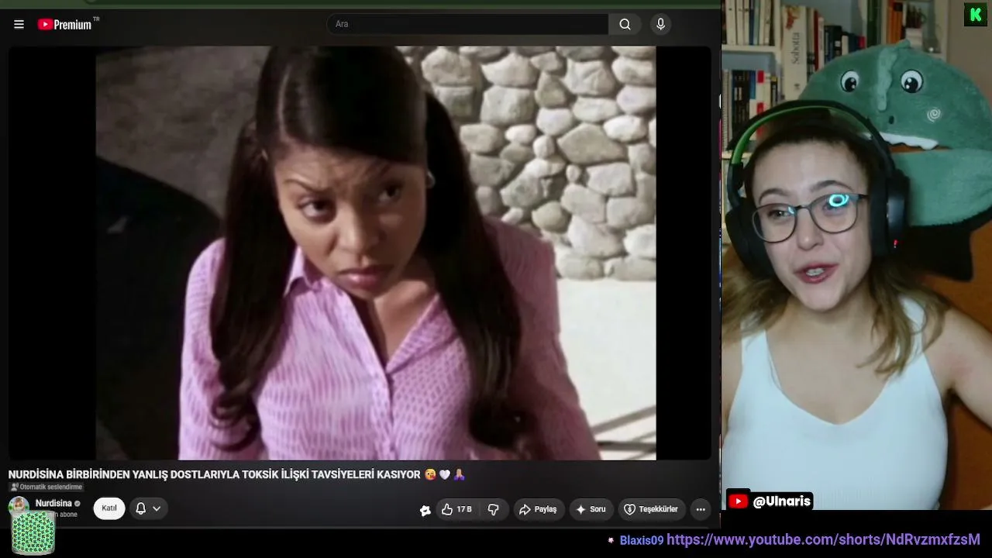This screenshot has height=558, width=992.
Task: Click the 'Teşekkürler' thanks button
Action: tap(651, 509)
